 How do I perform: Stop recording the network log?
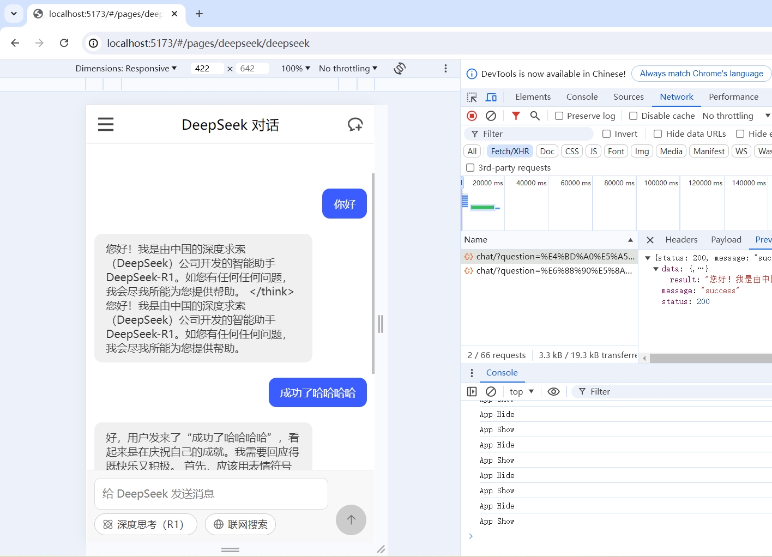(x=472, y=116)
